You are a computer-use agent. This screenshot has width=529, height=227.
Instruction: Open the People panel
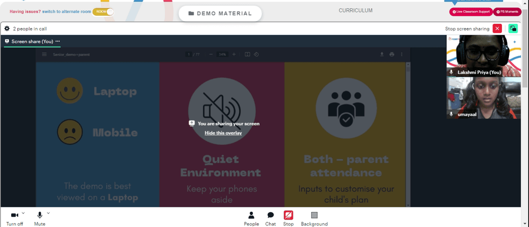point(251,219)
